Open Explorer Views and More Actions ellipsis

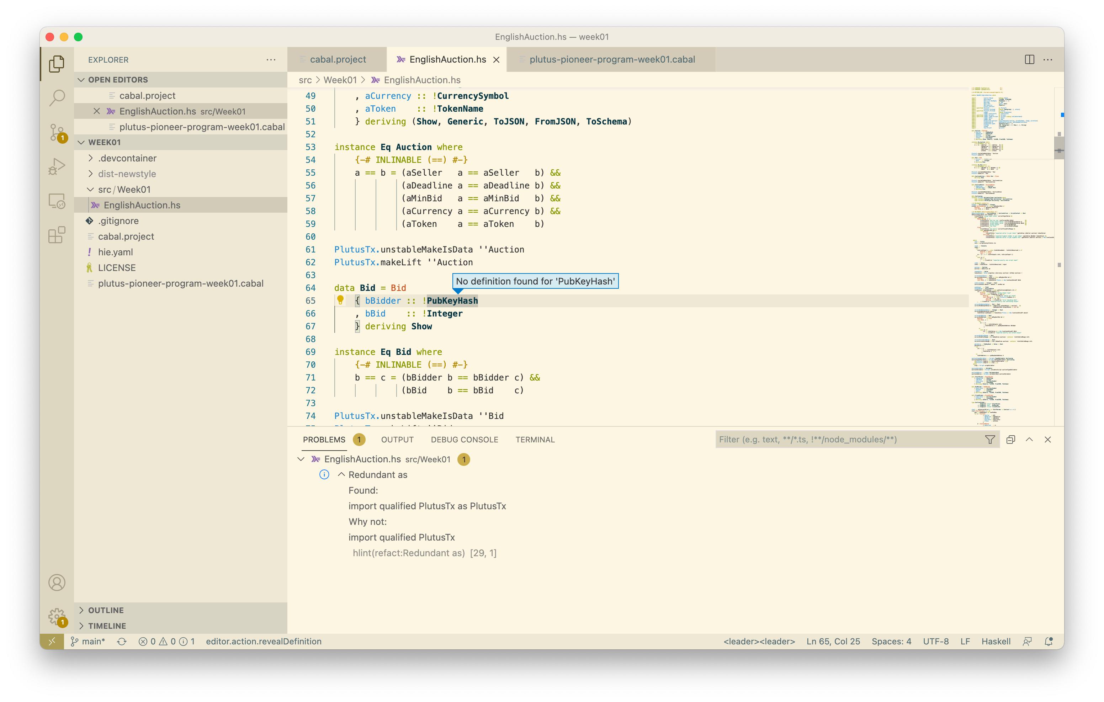point(271,60)
